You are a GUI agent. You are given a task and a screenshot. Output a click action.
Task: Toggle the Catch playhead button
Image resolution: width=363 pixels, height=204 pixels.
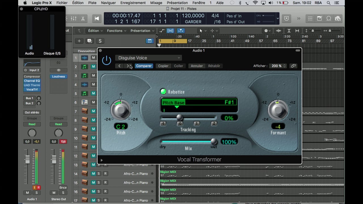(181, 31)
